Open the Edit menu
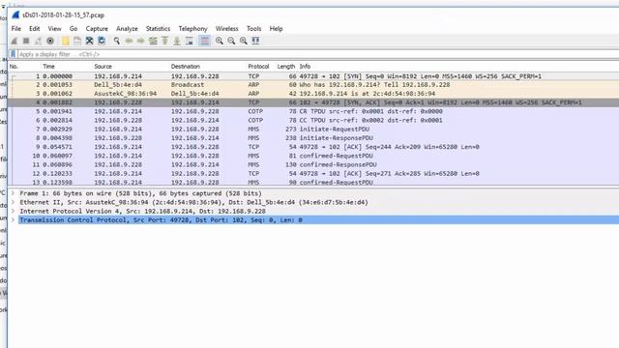 (35, 29)
